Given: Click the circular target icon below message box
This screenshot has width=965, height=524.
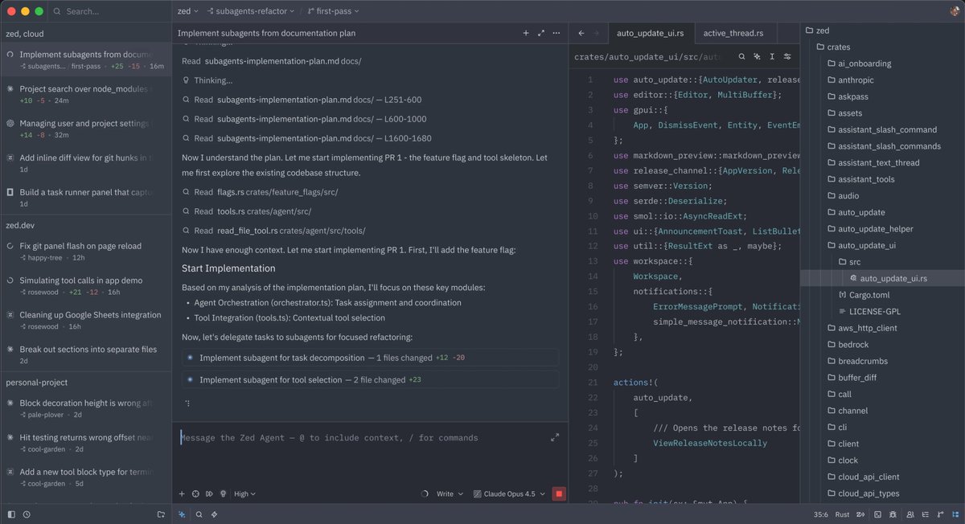Looking at the screenshot, I should coord(195,494).
